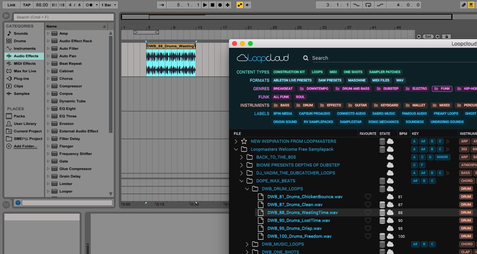Select the Drums category
The height and width of the screenshot is (254, 477).
(20, 41)
